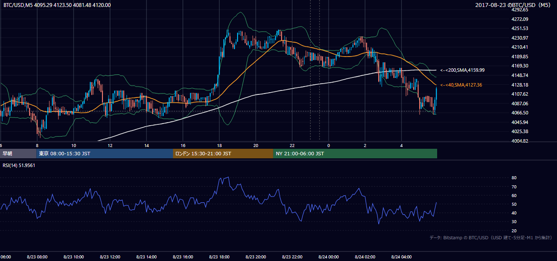Screen dimensions: 557x261
Task: Select the 東京 08:00-15:30 JST session bar
Action: click(x=105, y=154)
